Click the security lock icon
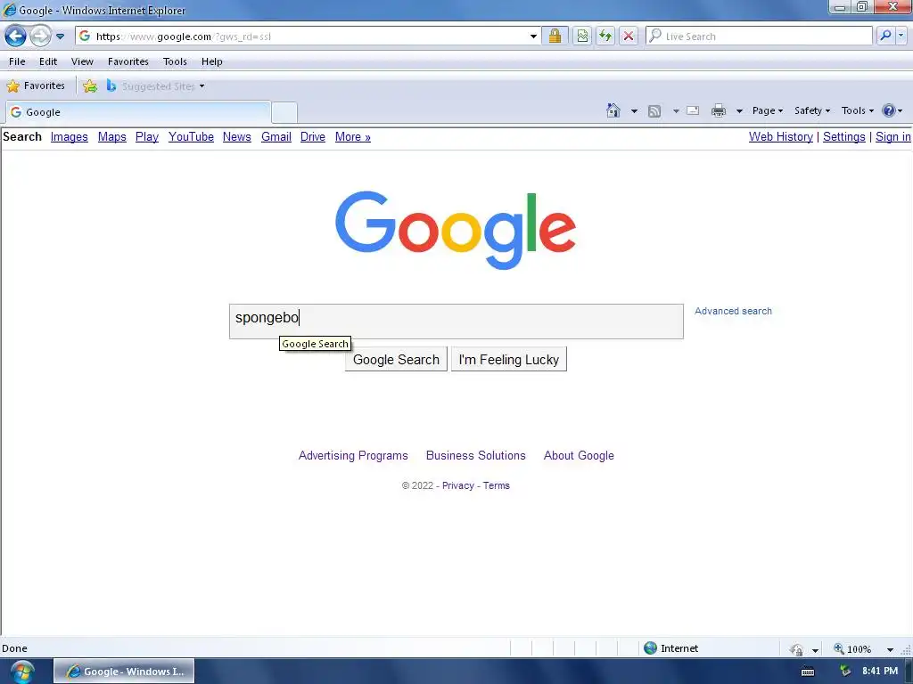The image size is (913, 684). [555, 36]
